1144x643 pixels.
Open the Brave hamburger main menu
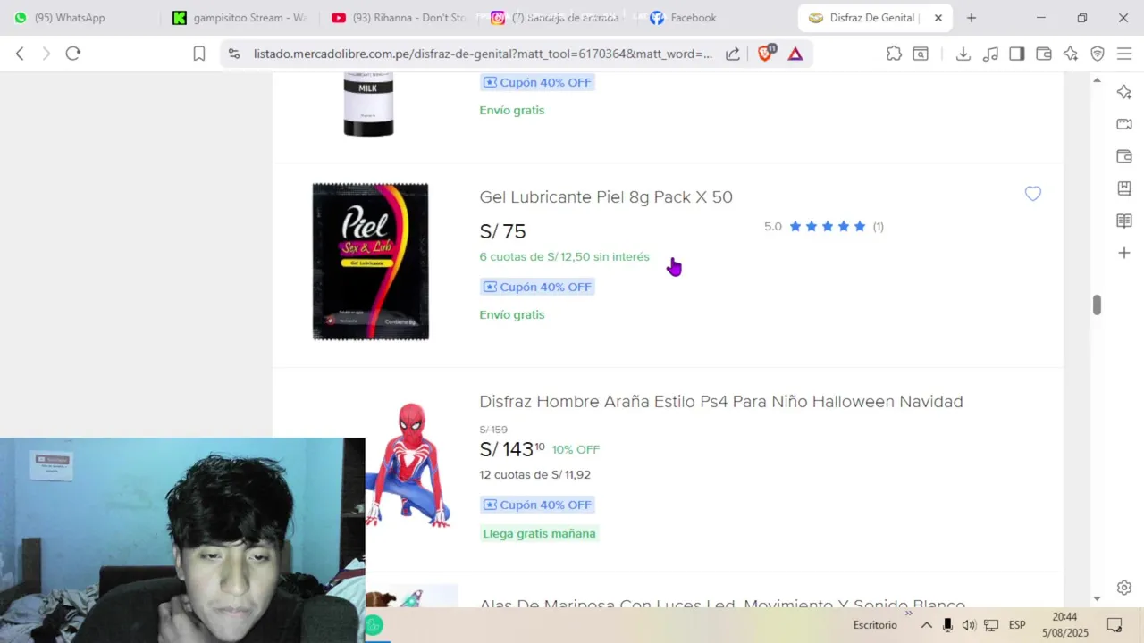click(1124, 54)
